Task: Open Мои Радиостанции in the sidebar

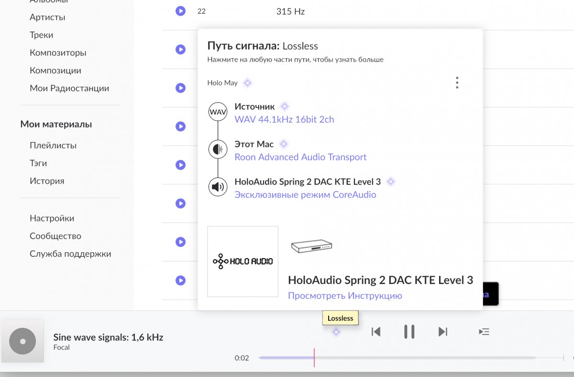Action: tap(69, 88)
